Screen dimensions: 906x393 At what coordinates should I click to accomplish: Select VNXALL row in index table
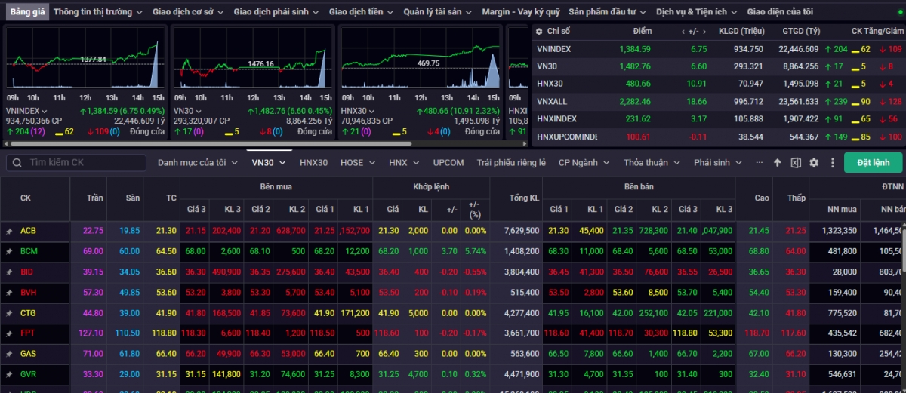pyautogui.click(x=718, y=101)
